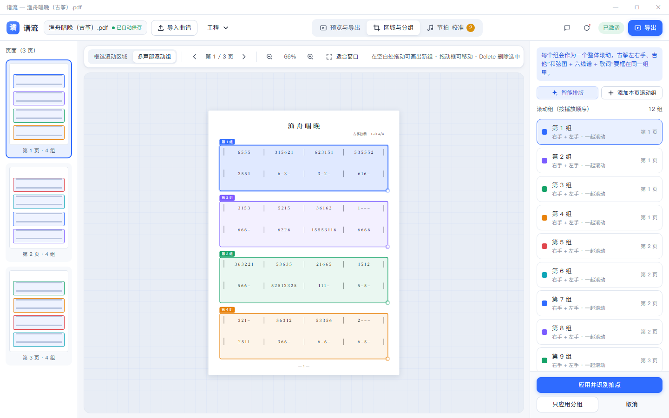Go to previous page arrow
Image resolution: width=669 pixels, height=418 pixels.
pos(195,57)
